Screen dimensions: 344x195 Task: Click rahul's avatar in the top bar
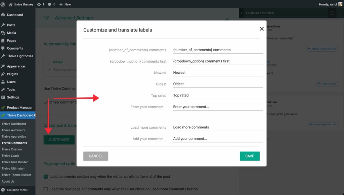pyautogui.click(x=340, y=4)
